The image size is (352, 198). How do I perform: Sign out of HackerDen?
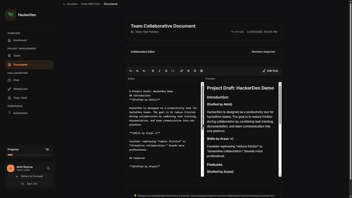[x=29, y=184]
